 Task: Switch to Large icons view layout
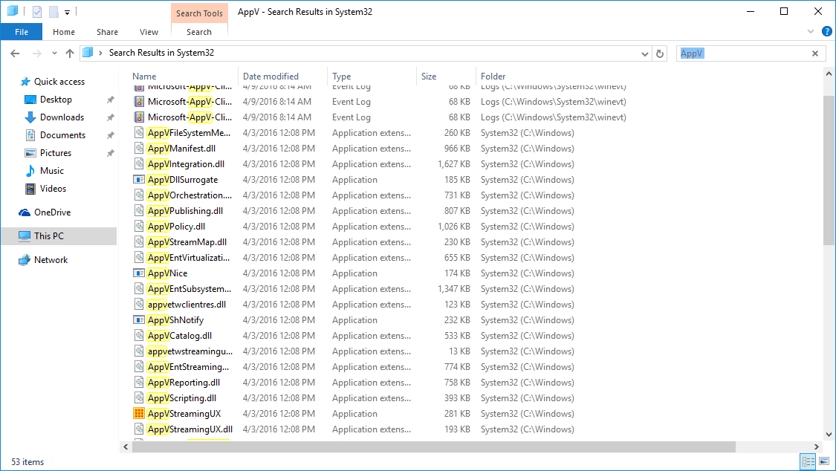pos(824,461)
